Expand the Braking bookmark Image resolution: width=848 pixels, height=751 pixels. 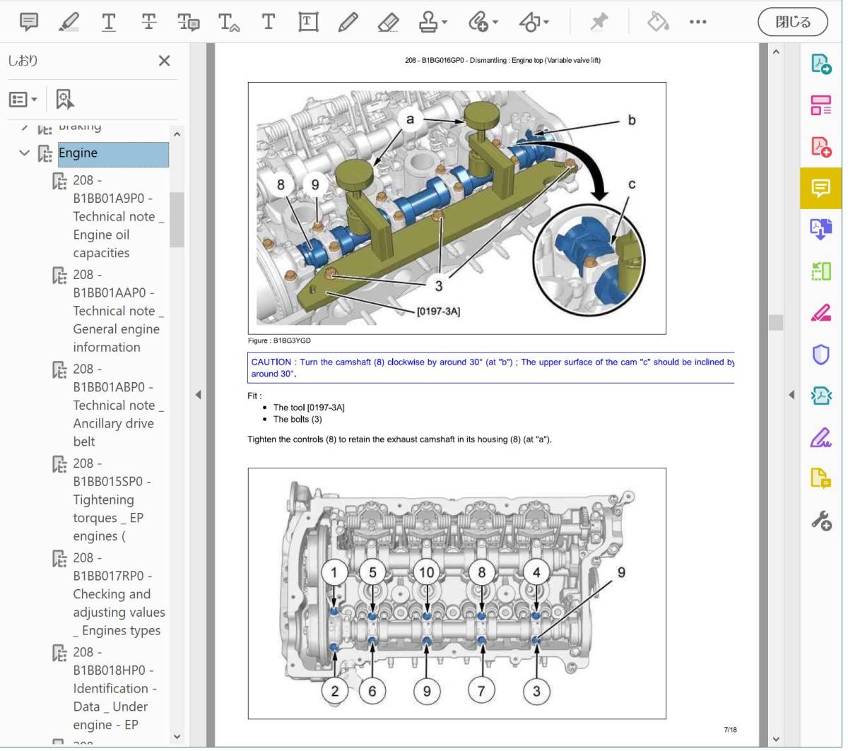click(x=25, y=128)
